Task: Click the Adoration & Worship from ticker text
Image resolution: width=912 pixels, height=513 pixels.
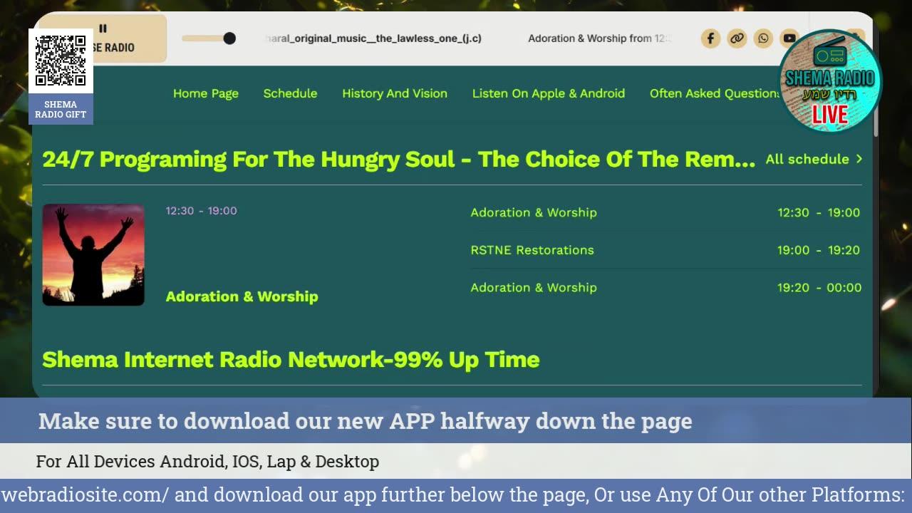Action: click(600, 38)
